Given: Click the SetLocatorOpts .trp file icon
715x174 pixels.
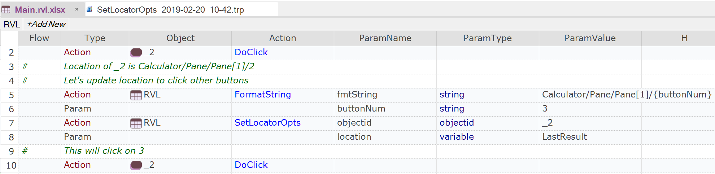Looking at the screenshot, I should (90, 9).
